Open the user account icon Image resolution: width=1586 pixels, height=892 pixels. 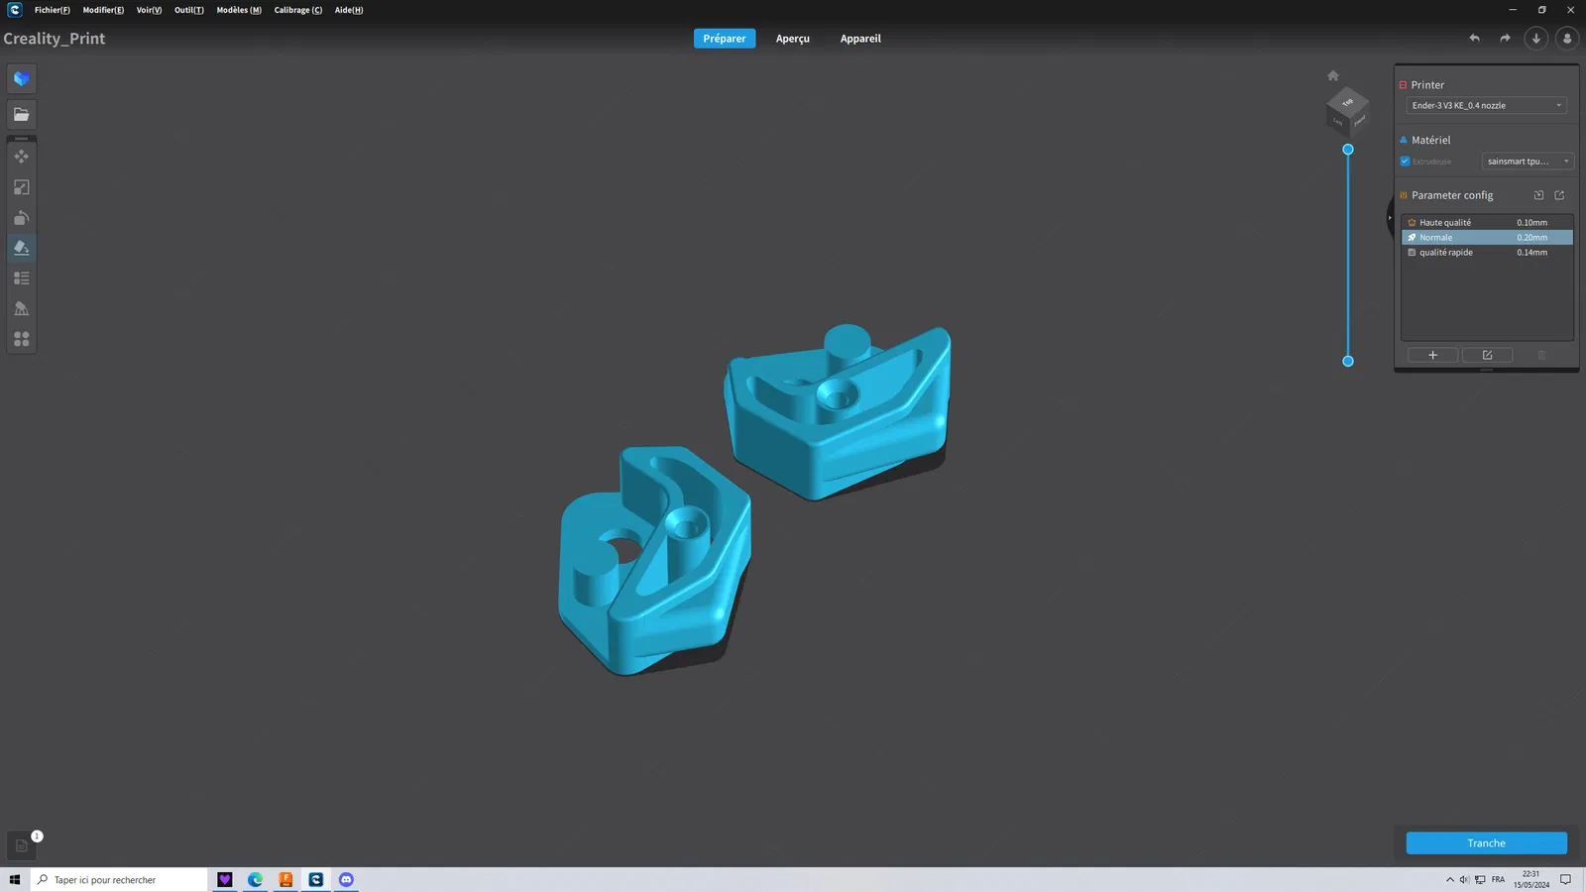pos(1567,39)
